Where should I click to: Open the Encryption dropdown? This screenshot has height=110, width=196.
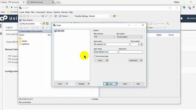130,37
